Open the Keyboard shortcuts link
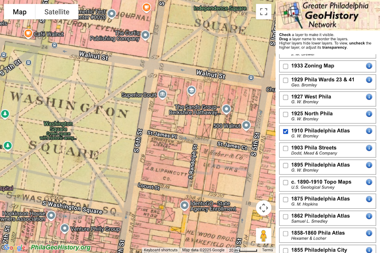Viewport: 380px width, 253px height. (x=160, y=250)
